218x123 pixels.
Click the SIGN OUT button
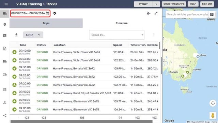[x=207, y=4]
